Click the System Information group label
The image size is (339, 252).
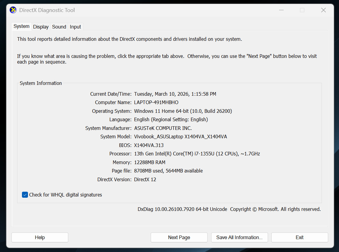click(x=41, y=83)
